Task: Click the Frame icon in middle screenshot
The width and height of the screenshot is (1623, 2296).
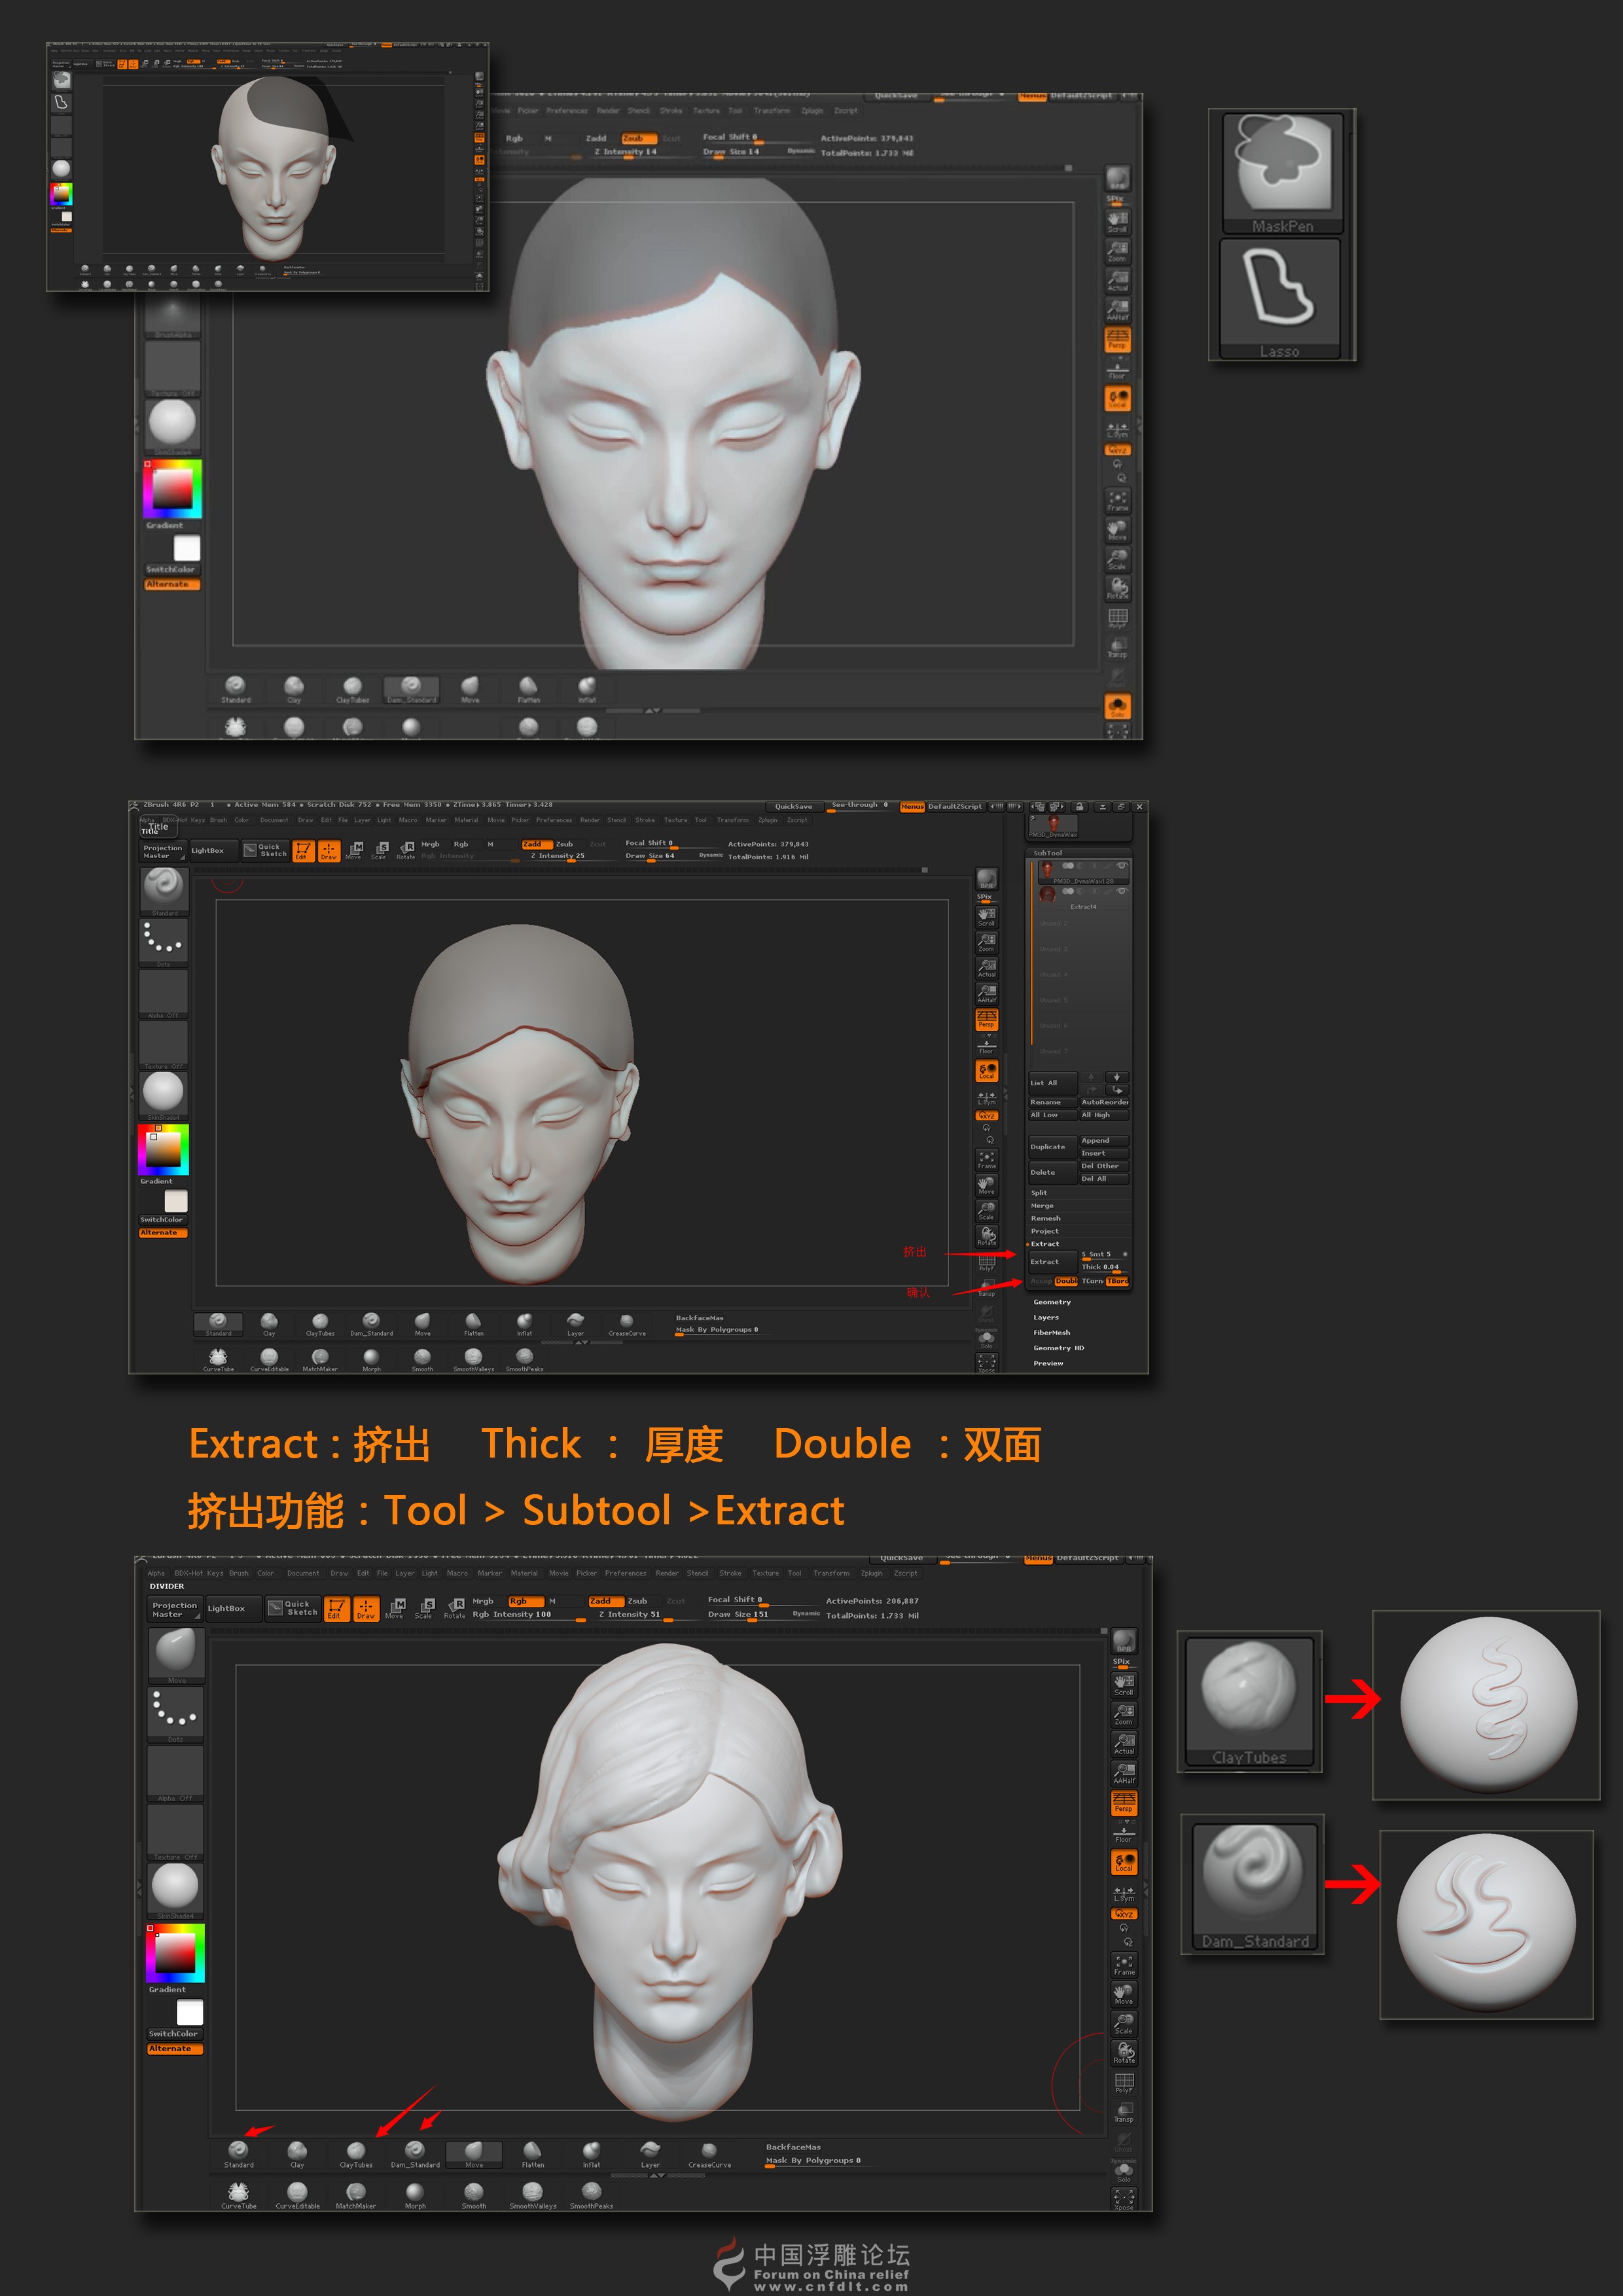Action: pyautogui.click(x=986, y=1159)
